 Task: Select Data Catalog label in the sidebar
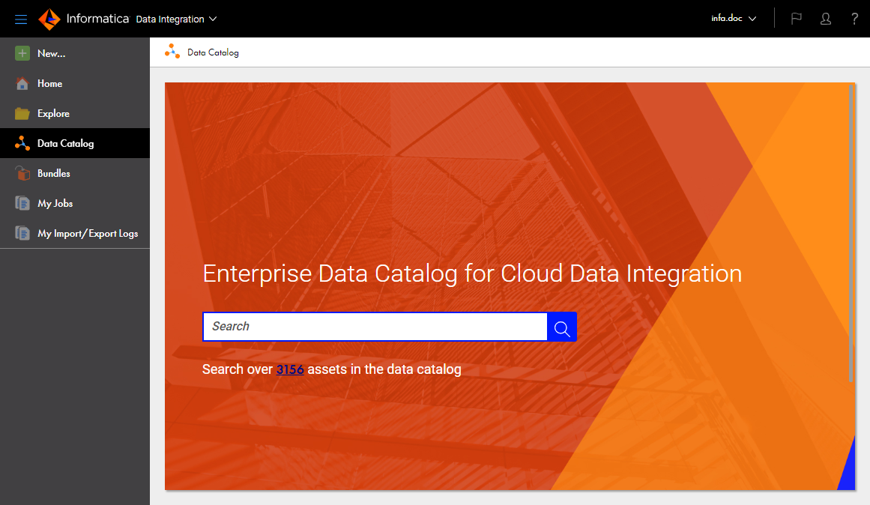point(65,143)
